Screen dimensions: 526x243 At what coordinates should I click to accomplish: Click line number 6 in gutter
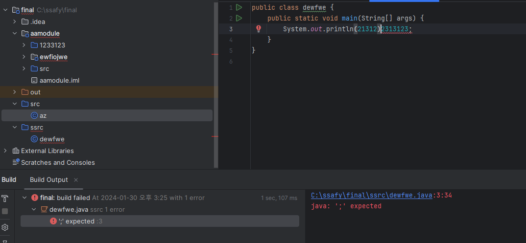[x=231, y=61]
